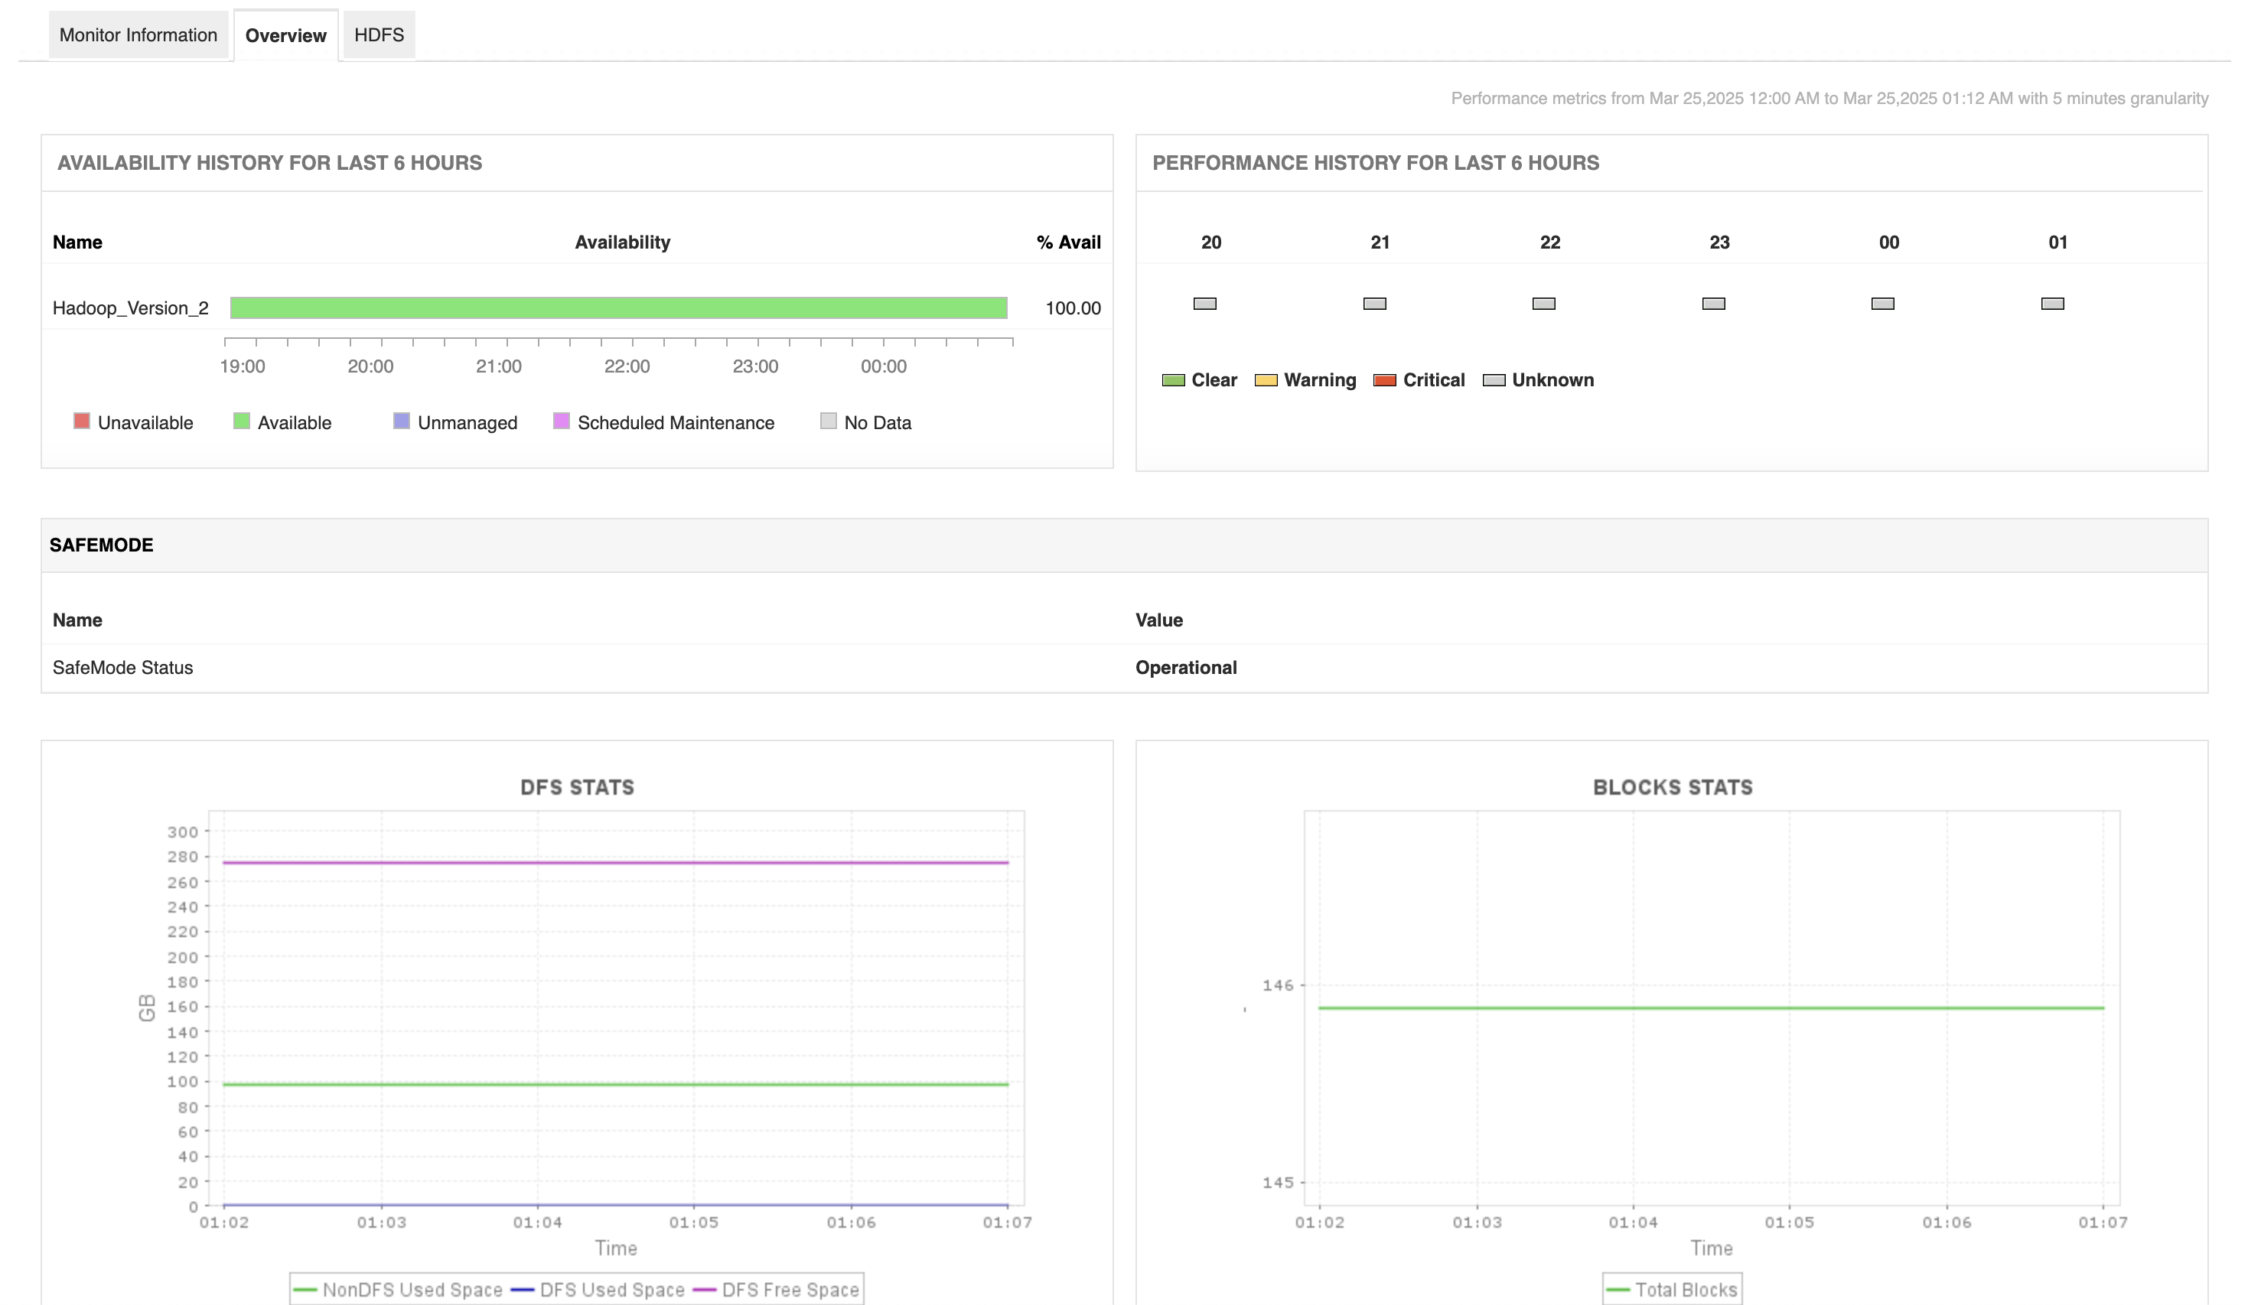
Task: Toggle the NonDFS Used Space series legend
Action: (413, 1289)
